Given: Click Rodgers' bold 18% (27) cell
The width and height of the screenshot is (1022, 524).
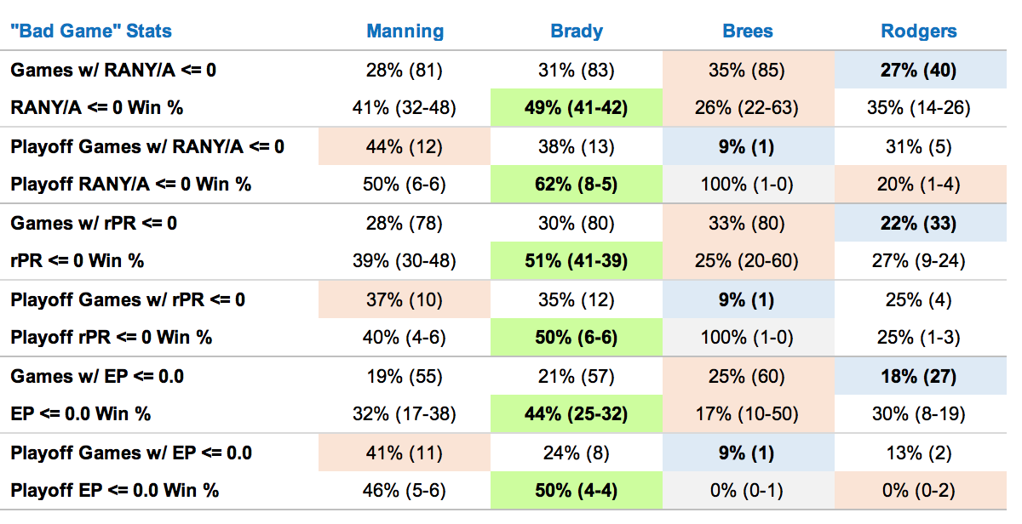Looking at the screenshot, I should pos(919,376).
